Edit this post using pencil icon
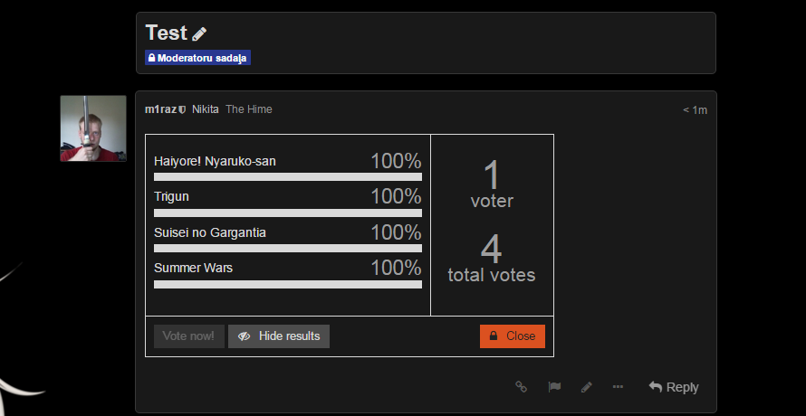This screenshot has width=806, height=416. click(x=586, y=386)
